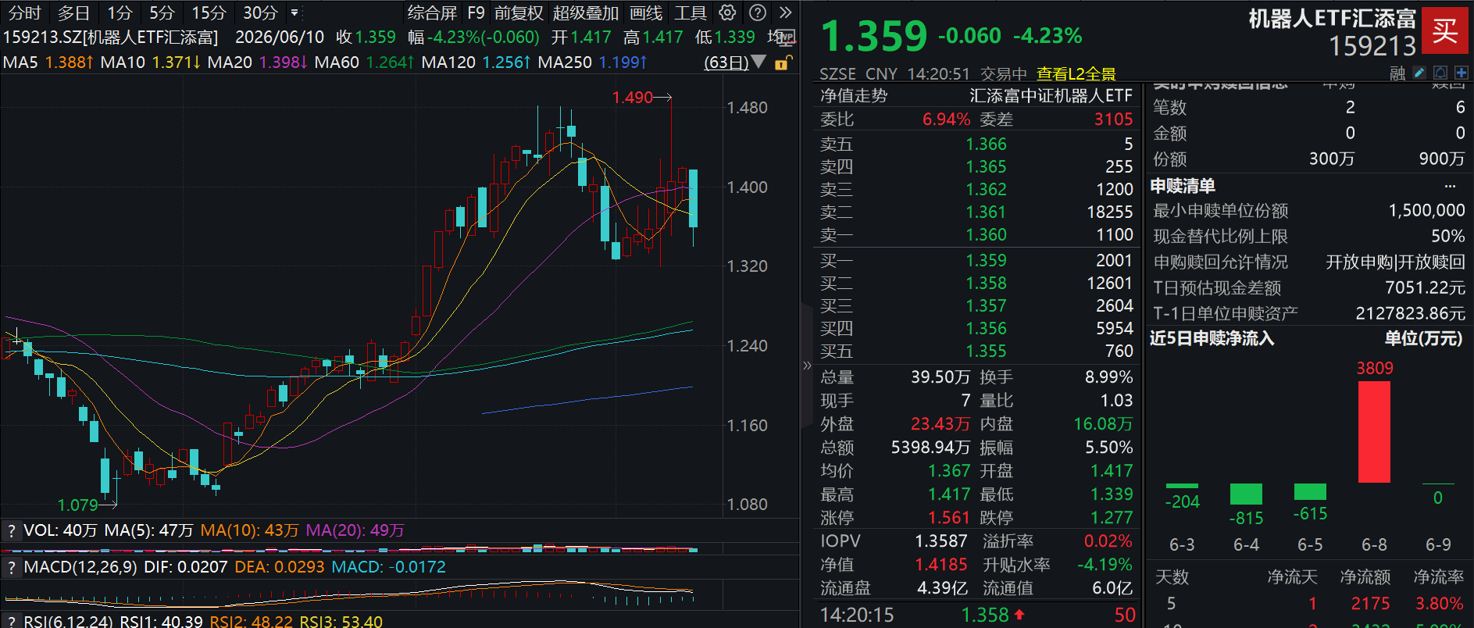Open the 查看L2全景 link
1474x628 pixels.
coord(1076,74)
